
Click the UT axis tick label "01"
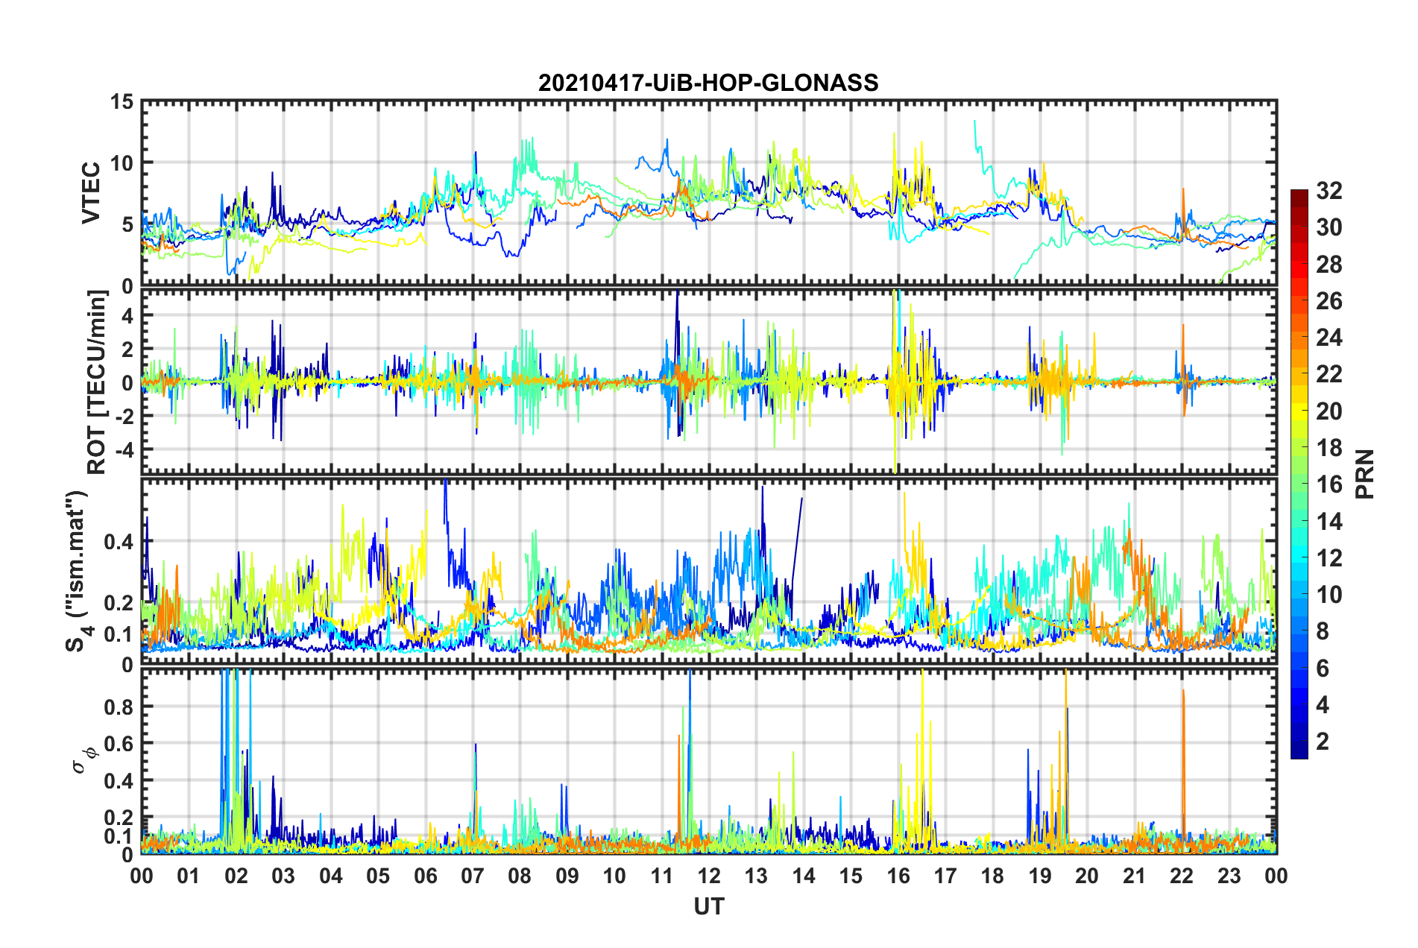click(189, 876)
